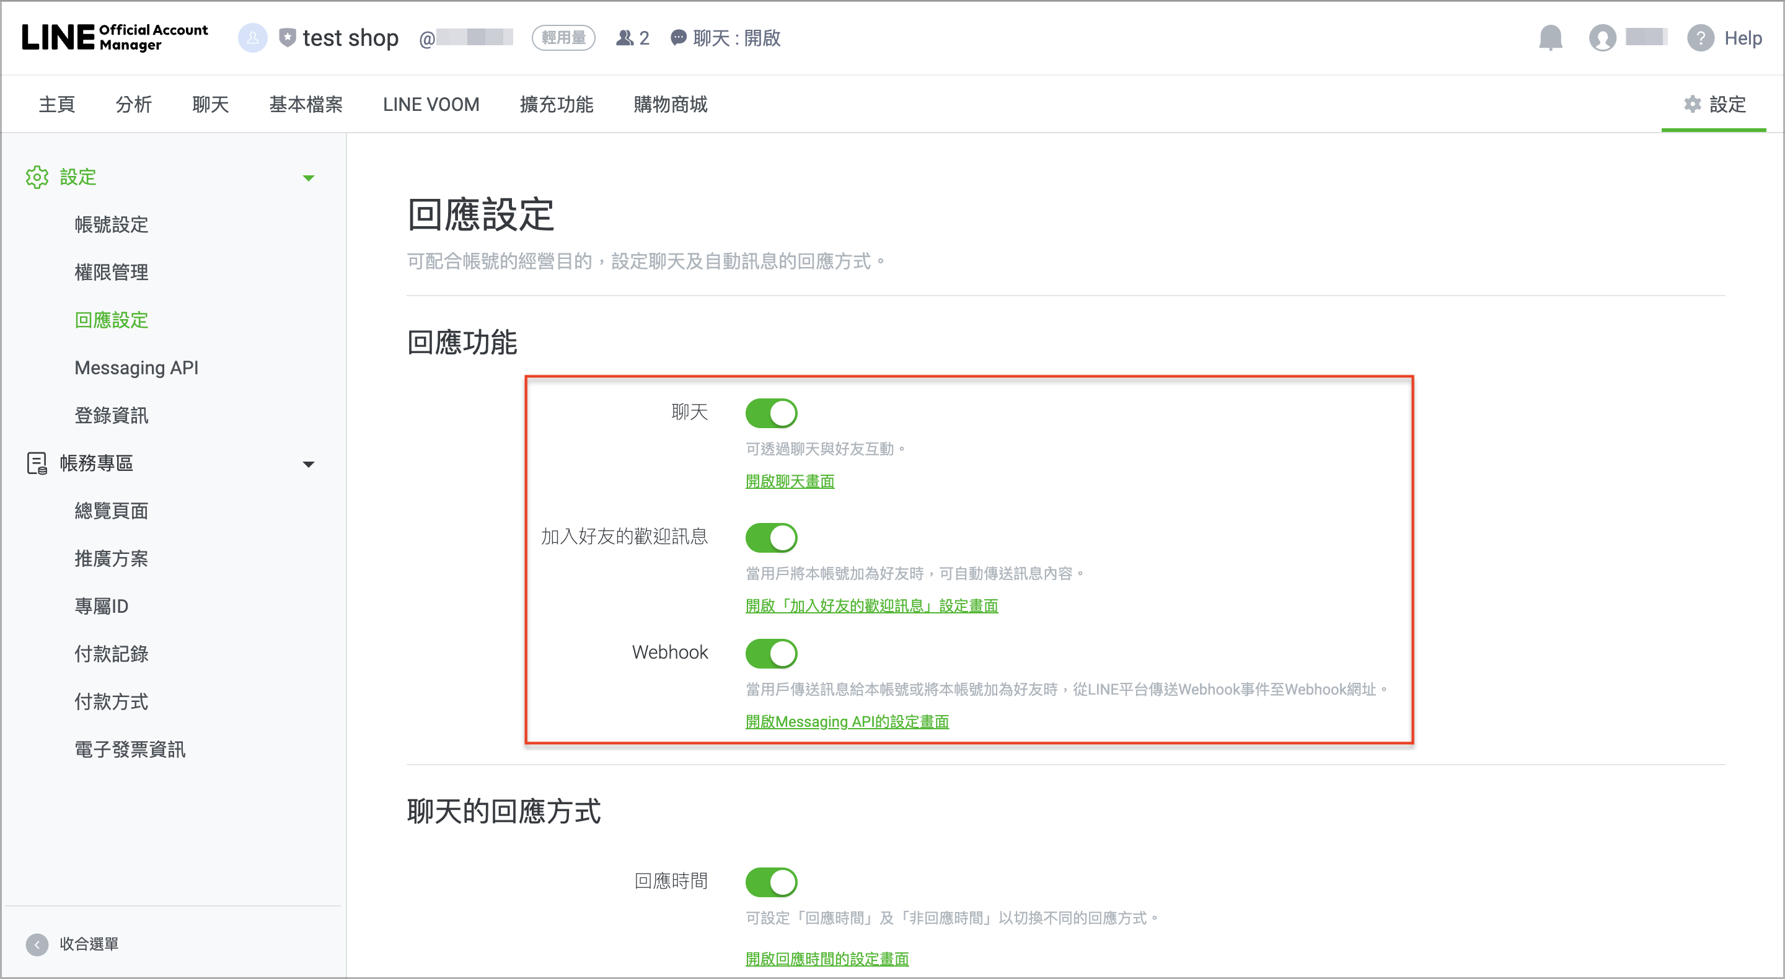This screenshot has width=1785, height=979.
Task: Collapse the 帳務專區 section arrow
Action: [309, 464]
